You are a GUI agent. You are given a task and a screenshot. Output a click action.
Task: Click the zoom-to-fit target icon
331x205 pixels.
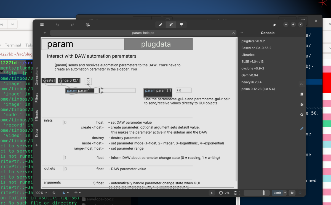[x=54, y=193]
